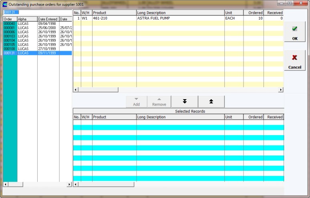310x198 pixels.
Task: Click the ASTRA FUEL PUMP description cell
Action: coord(180,18)
